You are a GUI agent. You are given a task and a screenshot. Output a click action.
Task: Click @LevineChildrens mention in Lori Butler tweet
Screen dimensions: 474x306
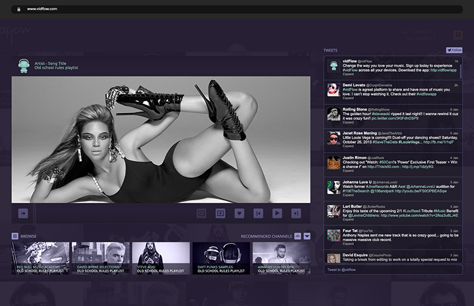tap(363, 216)
